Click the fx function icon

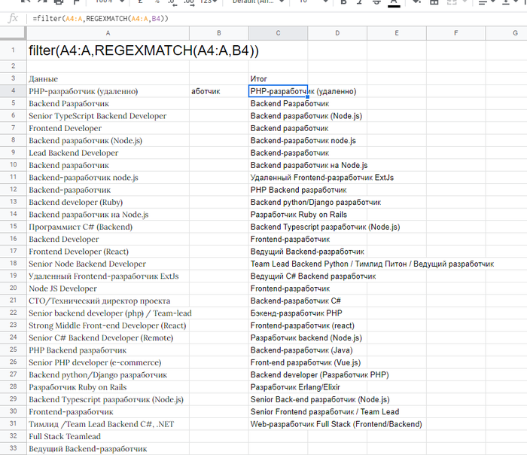coord(12,17)
